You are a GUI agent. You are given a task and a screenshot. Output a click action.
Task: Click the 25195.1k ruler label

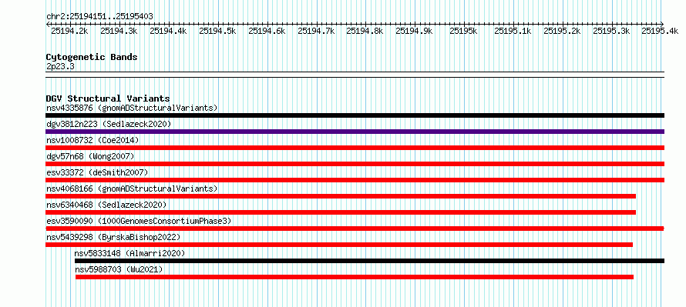(513, 31)
